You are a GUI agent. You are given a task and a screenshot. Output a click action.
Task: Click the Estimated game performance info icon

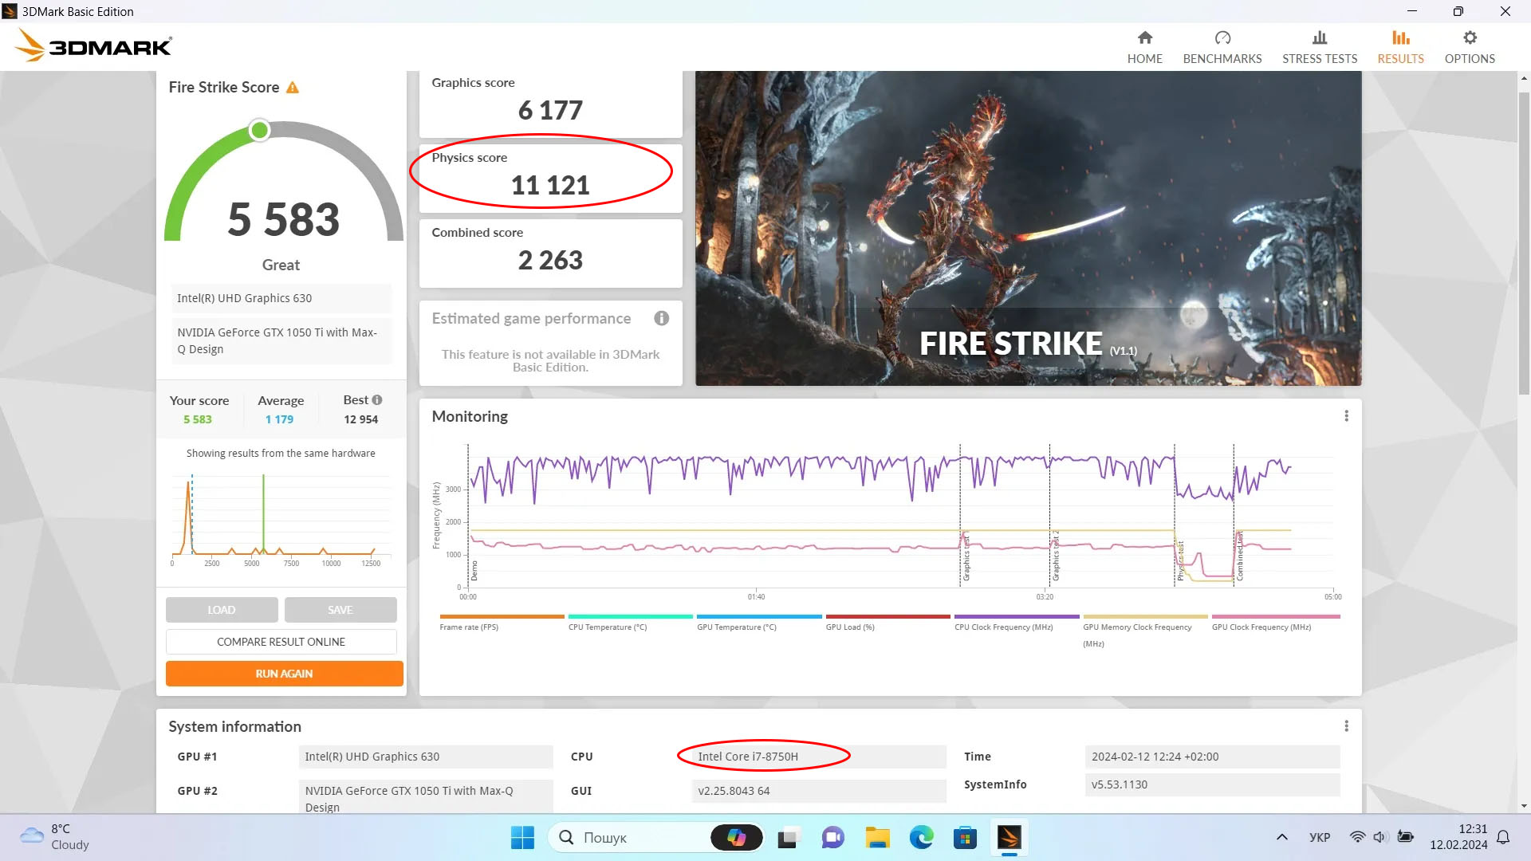[661, 318]
